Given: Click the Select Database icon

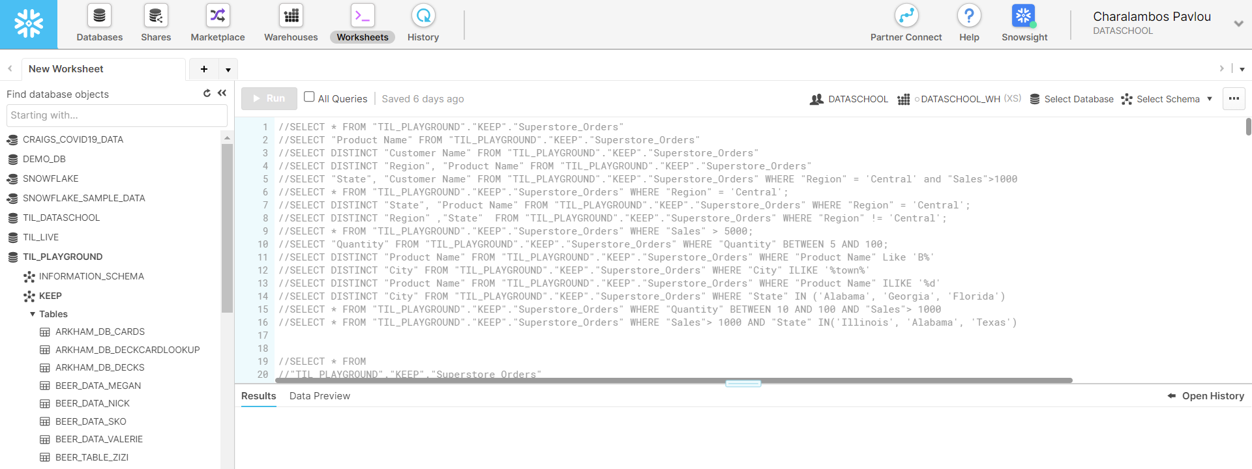Looking at the screenshot, I should click(x=1035, y=99).
